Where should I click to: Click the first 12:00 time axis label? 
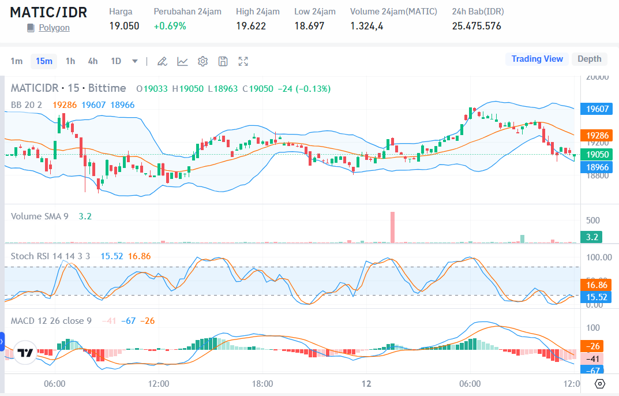tap(158, 384)
